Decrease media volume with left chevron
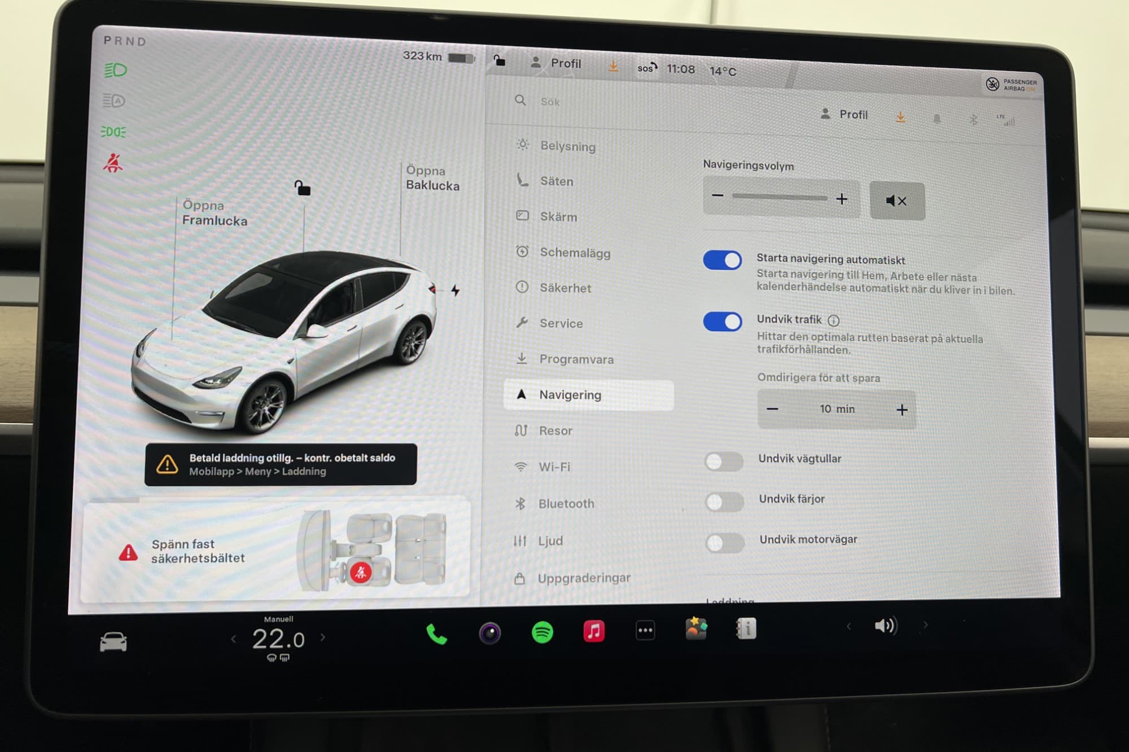This screenshot has width=1129, height=752. [848, 626]
